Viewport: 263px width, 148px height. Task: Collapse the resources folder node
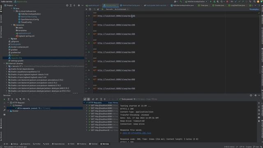(x=12, y=25)
